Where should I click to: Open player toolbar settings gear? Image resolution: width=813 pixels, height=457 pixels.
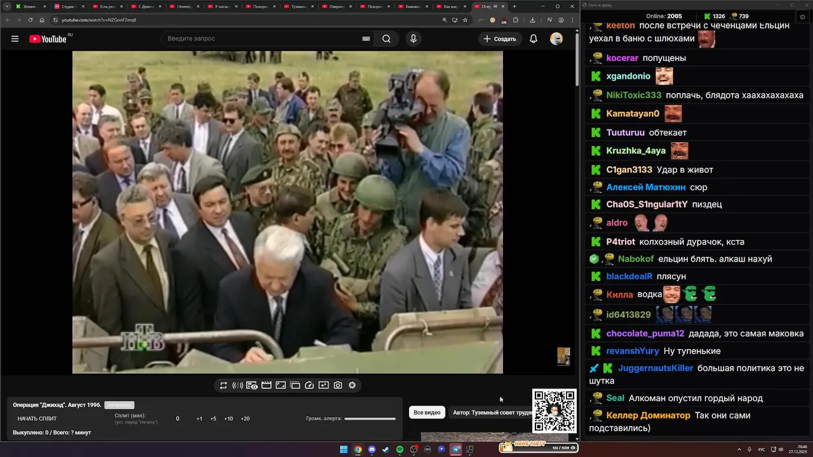click(x=352, y=385)
